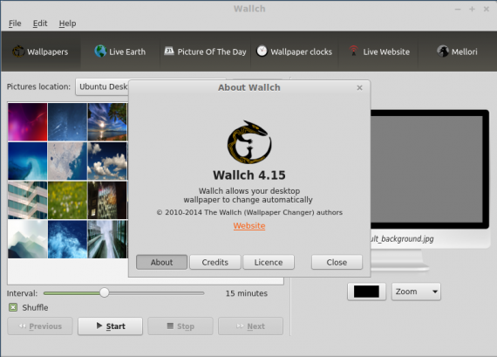Select the Wallpaper clocks icon
Viewport: 497px width, 357px height.
(x=262, y=51)
